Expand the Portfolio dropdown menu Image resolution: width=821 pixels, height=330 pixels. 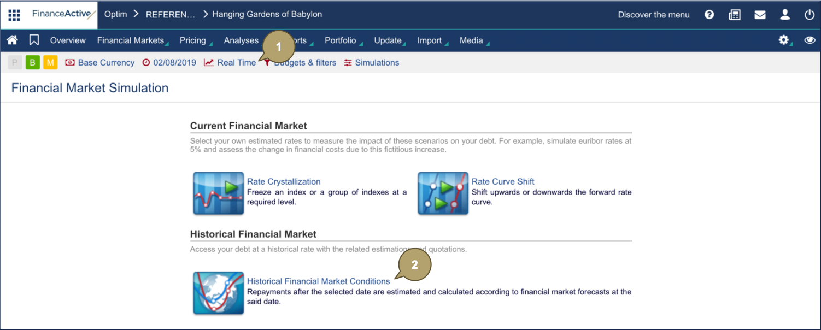(x=341, y=40)
